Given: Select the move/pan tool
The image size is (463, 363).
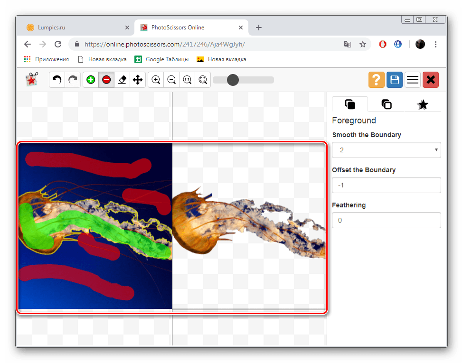Looking at the screenshot, I should [138, 80].
